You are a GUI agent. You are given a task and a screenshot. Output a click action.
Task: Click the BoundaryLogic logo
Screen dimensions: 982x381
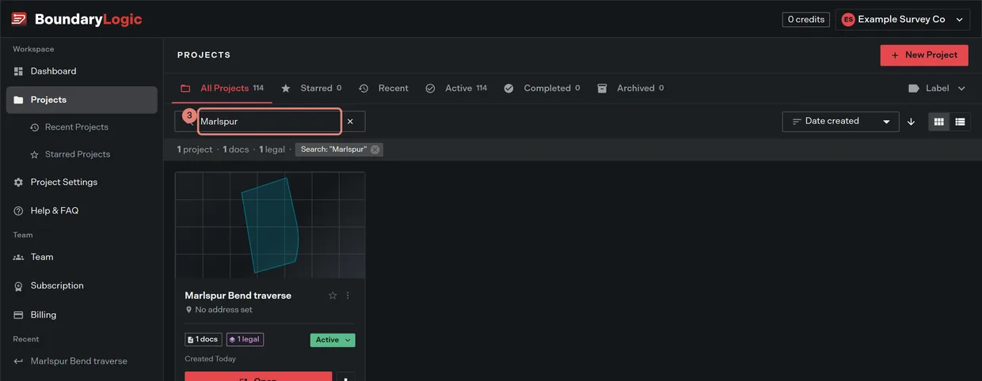[77, 19]
